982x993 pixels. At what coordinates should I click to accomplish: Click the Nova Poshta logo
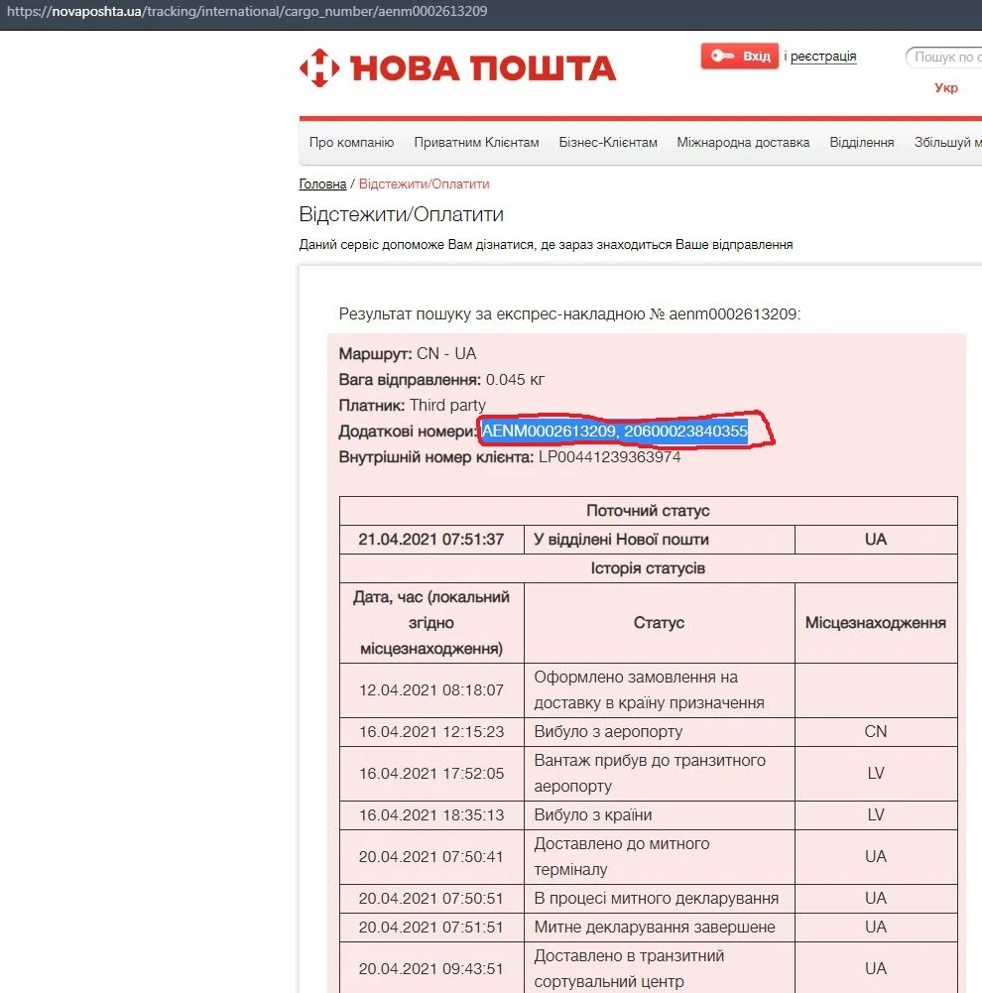pos(457,67)
